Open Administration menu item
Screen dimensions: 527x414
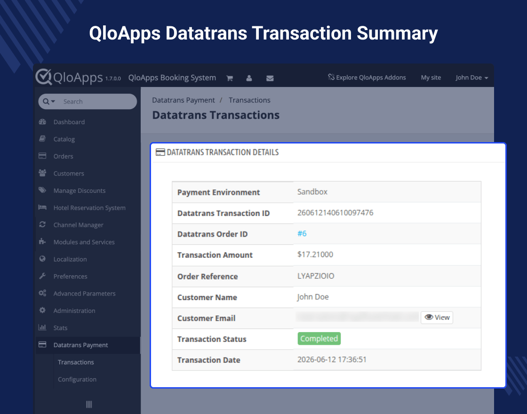(x=74, y=310)
